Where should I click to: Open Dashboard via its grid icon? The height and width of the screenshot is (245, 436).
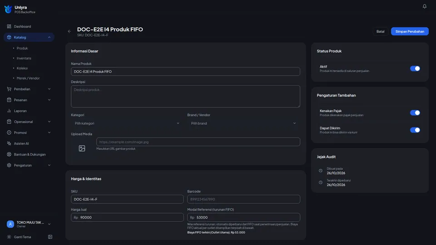[x=9, y=26]
